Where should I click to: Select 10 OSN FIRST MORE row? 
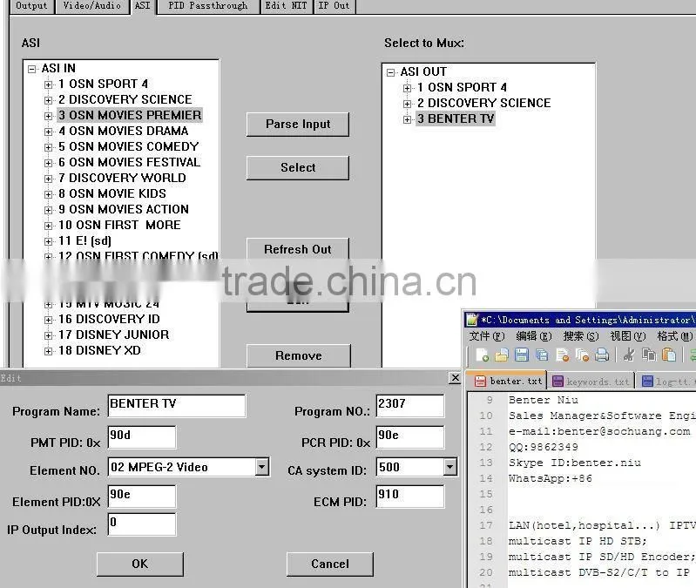119,226
